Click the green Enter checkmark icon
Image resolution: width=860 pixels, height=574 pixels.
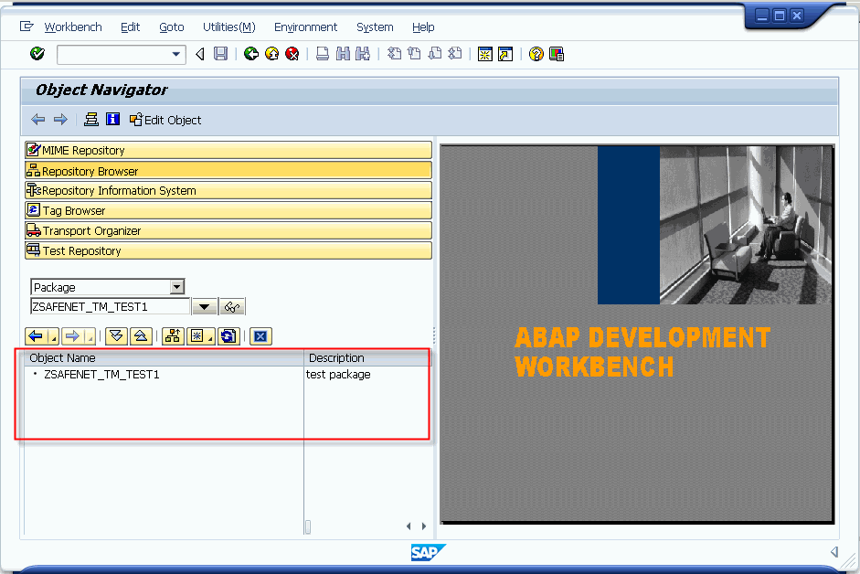37,54
